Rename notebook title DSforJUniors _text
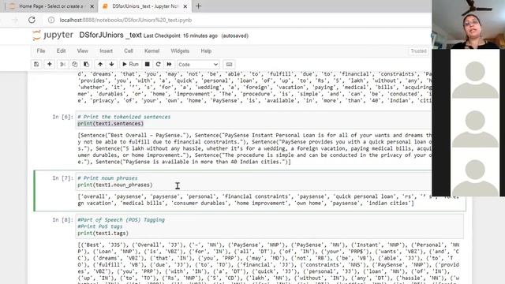 pyautogui.click(x=110, y=35)
